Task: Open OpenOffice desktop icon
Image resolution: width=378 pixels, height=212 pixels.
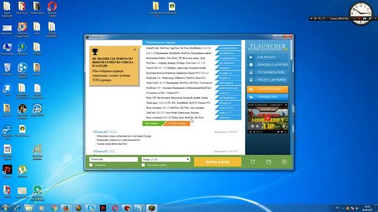Action: (7, 132)
